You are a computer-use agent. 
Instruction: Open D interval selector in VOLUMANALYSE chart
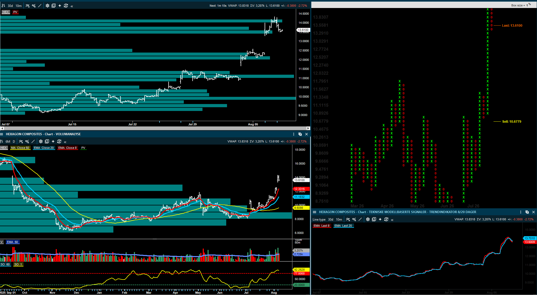click(14, 141)
